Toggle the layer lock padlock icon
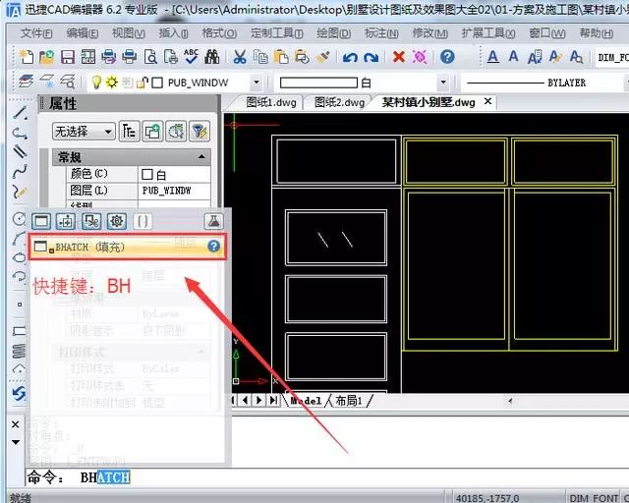This screenshot has height=503, width=629. click(x=142, y=83)
